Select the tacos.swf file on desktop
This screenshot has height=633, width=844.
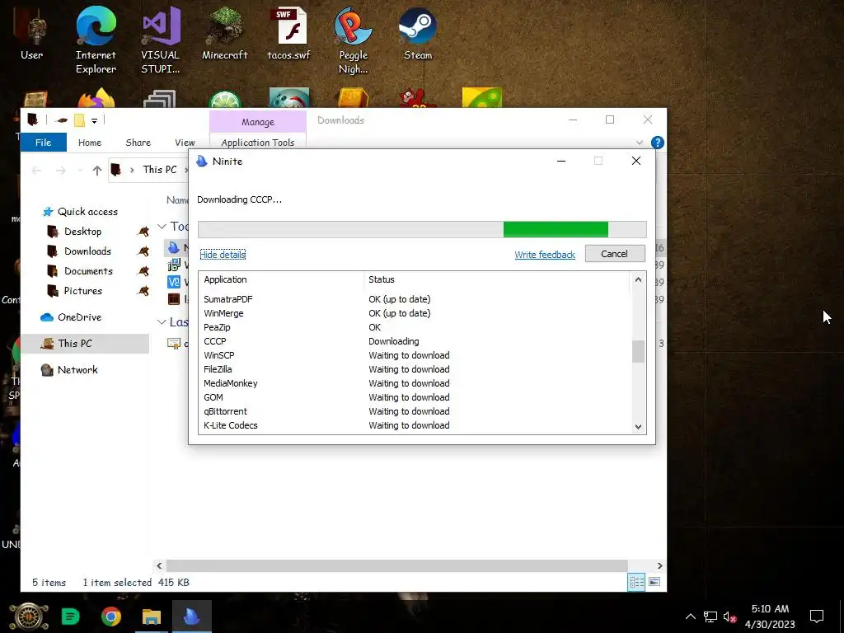click(289, 35)
